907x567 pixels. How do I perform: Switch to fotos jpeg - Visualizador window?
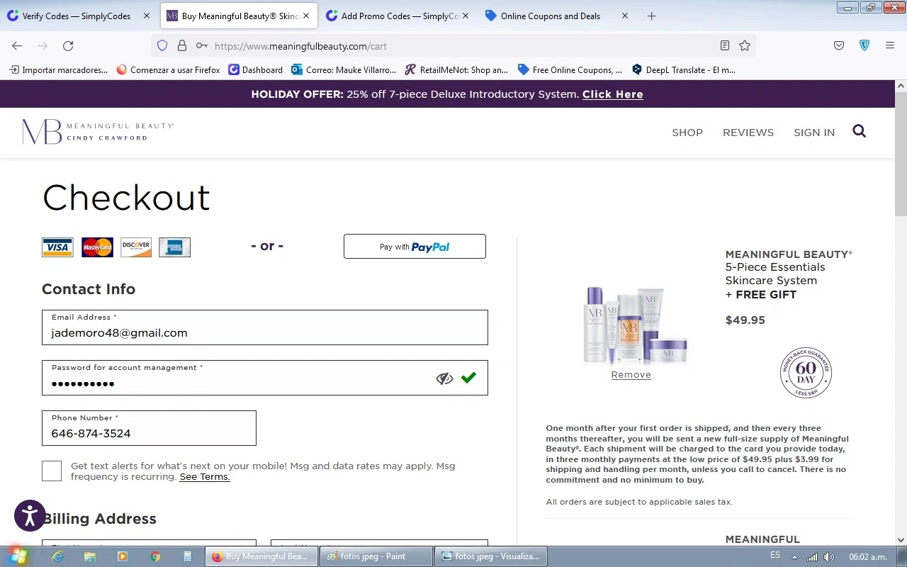pos(491,556)
